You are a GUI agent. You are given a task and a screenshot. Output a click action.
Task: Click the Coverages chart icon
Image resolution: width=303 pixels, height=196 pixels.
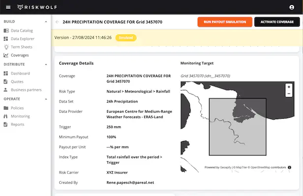pos(6,55)
